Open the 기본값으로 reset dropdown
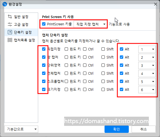160x137 pixels. 21,129
